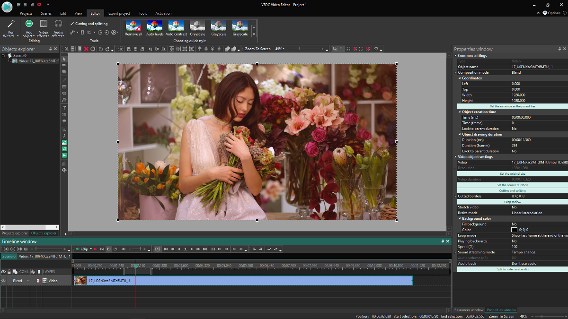Click Split to video and audio button
This screenshot has height=319, width=568.
(511, 269)
